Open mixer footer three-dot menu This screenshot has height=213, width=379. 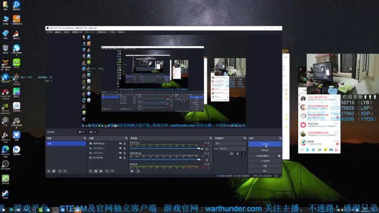tap(138, 171)
